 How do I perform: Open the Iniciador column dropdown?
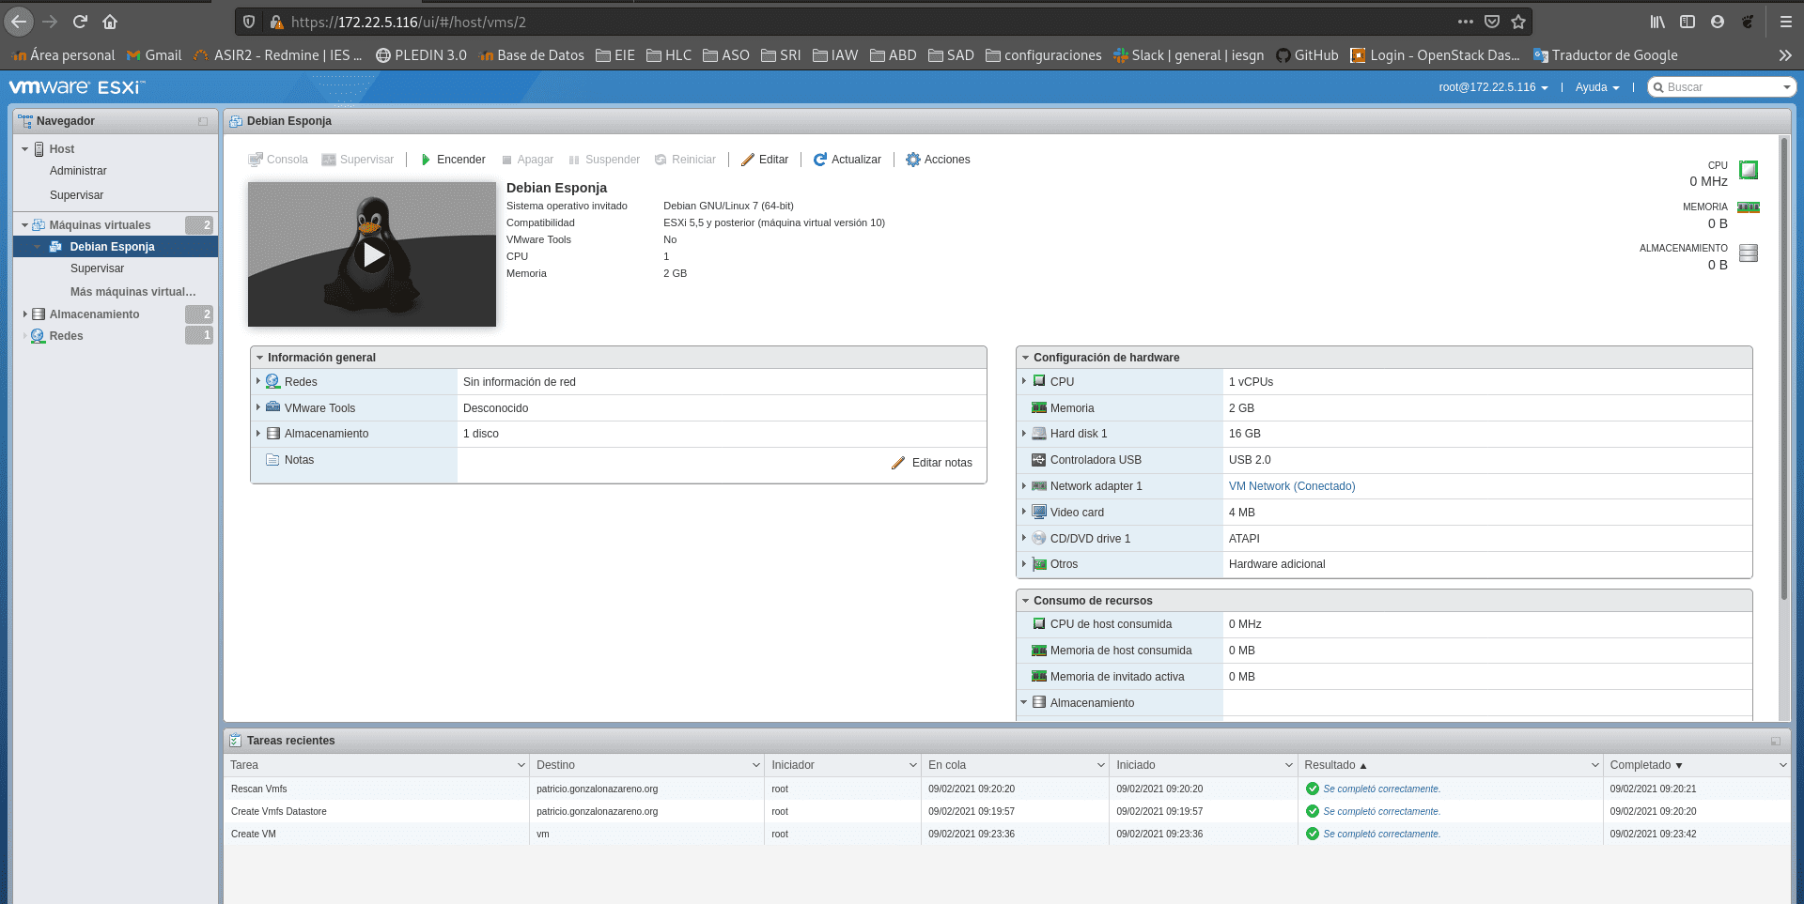point(913,766)
